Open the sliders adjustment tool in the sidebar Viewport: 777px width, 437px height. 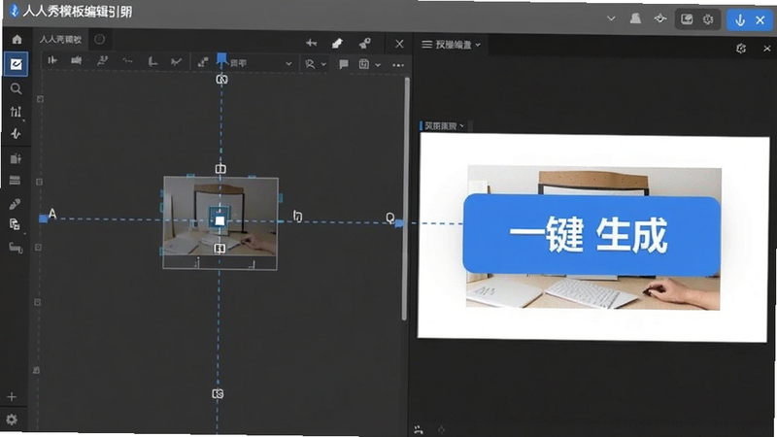click(16, 112)
